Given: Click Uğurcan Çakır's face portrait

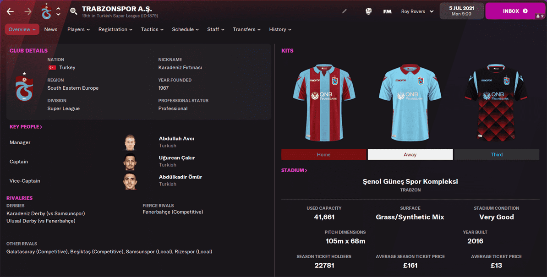Looking at the screenshot, I should pyautogui.click(x=130, y=161).
